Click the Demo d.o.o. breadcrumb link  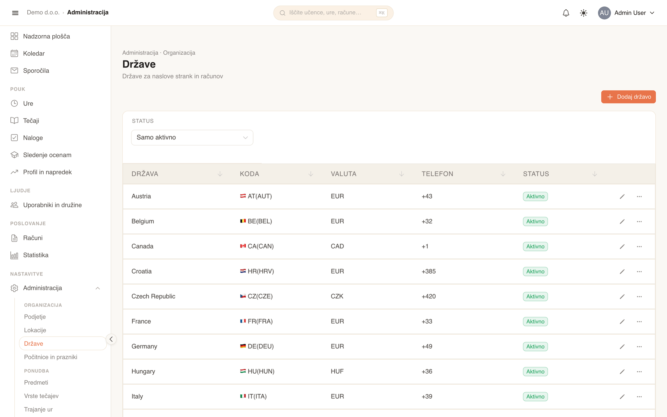point(43,12)
